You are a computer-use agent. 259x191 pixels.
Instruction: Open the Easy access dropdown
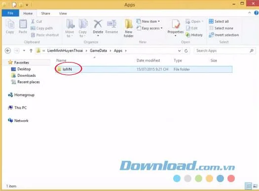[x=149, y=28]
